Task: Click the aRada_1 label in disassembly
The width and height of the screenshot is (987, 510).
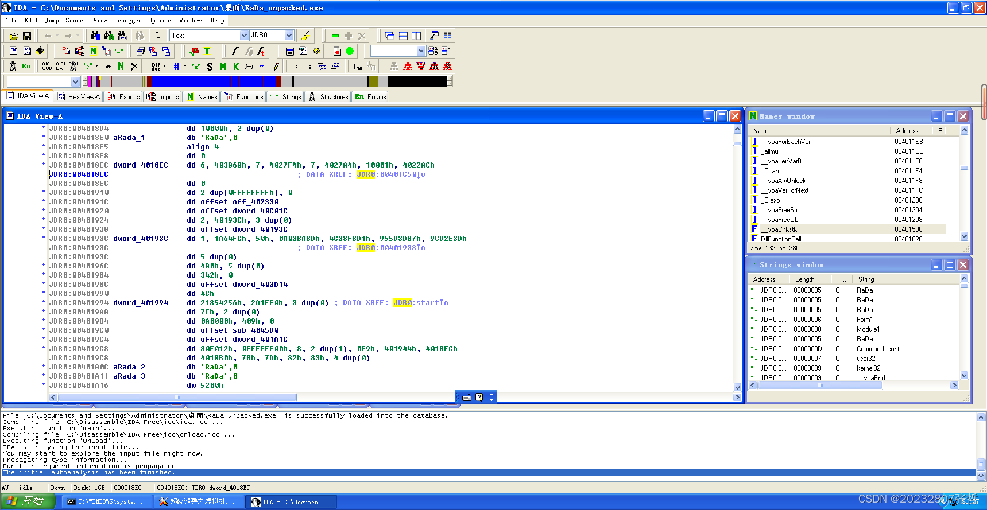Action: (129, 138)
